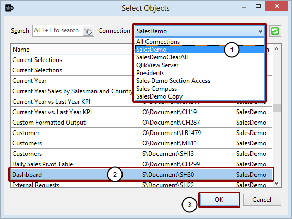Minimize the Select Objects window
The width and height of the screenshot is (292, 219).
[x=244, y=7]
